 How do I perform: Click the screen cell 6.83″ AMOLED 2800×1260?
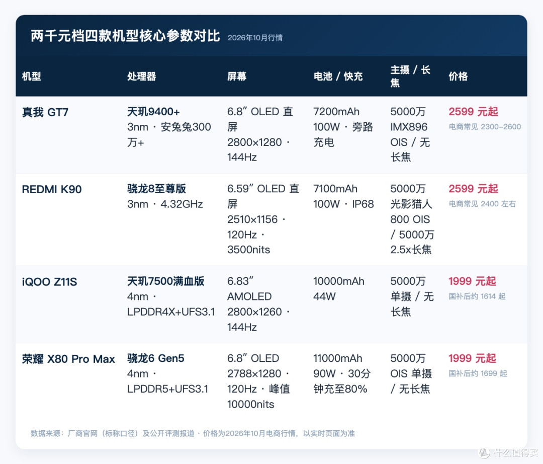coord(259,304)
